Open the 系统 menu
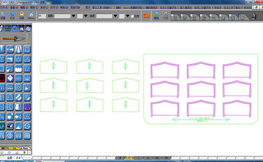 click(x=44, y=8)
